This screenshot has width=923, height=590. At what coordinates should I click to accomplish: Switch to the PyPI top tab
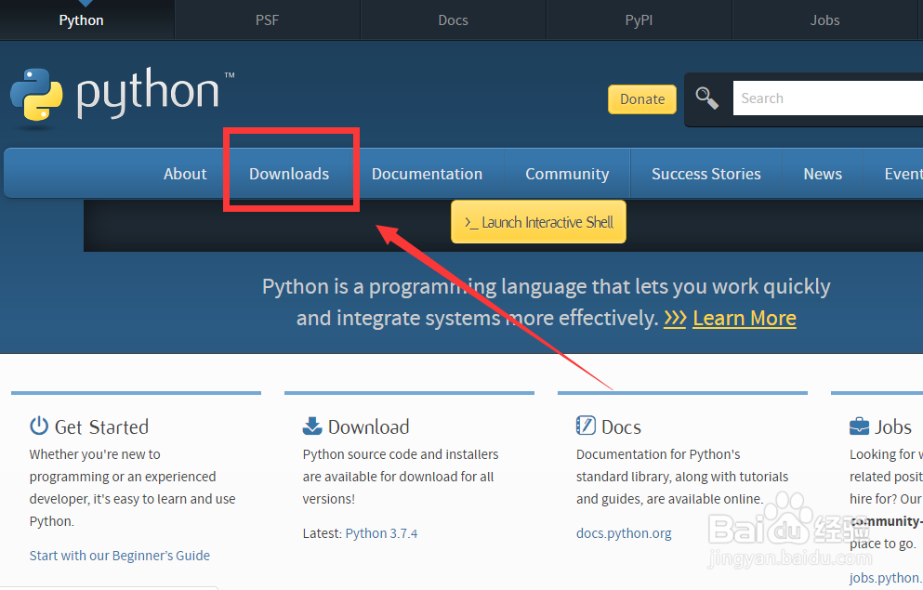coord(639,20)
